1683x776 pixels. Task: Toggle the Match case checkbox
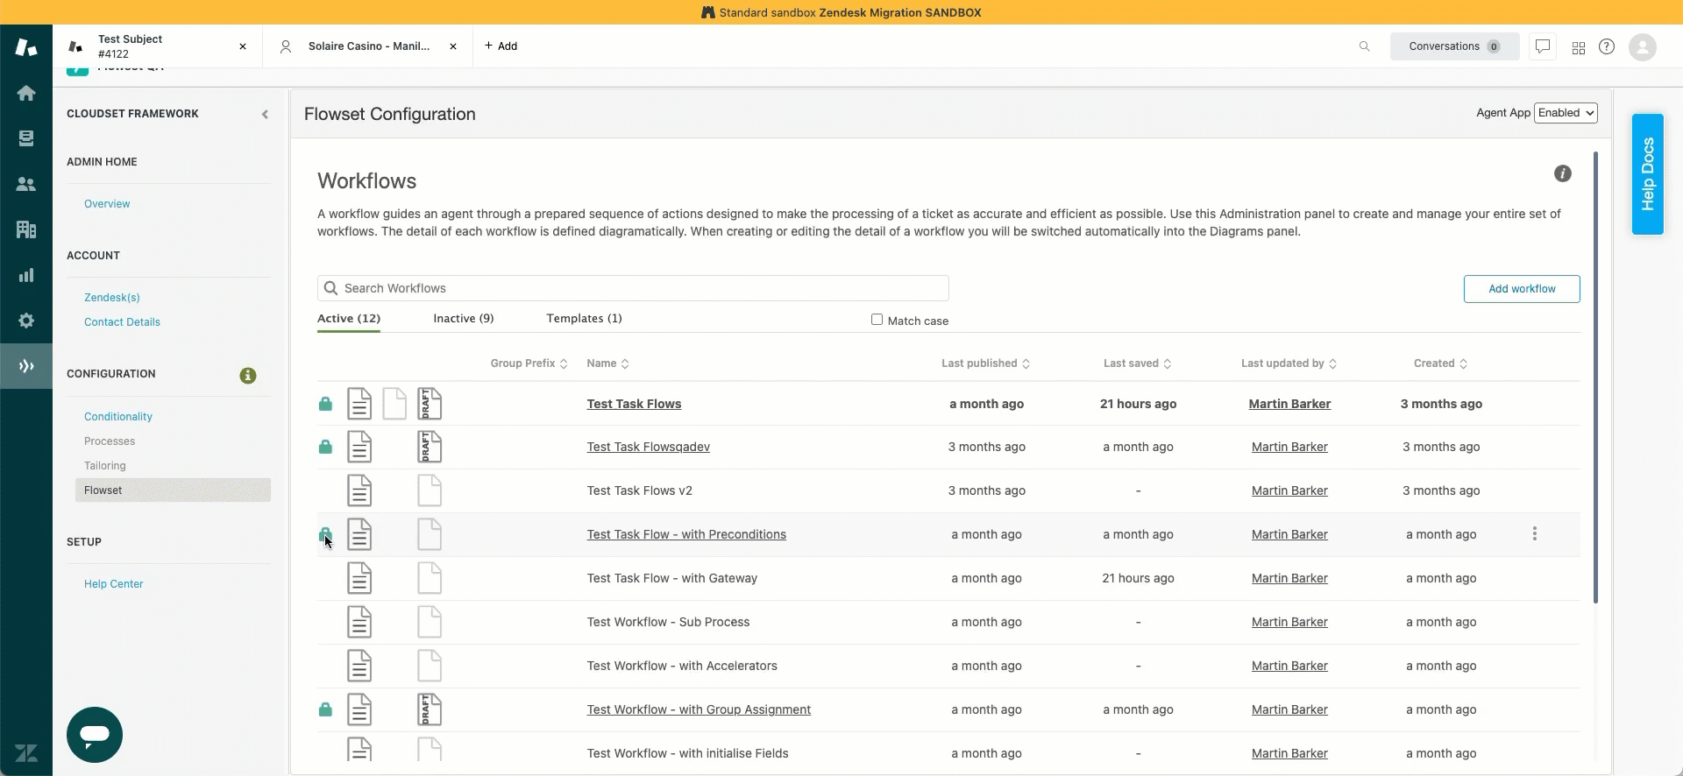(877, 320)
